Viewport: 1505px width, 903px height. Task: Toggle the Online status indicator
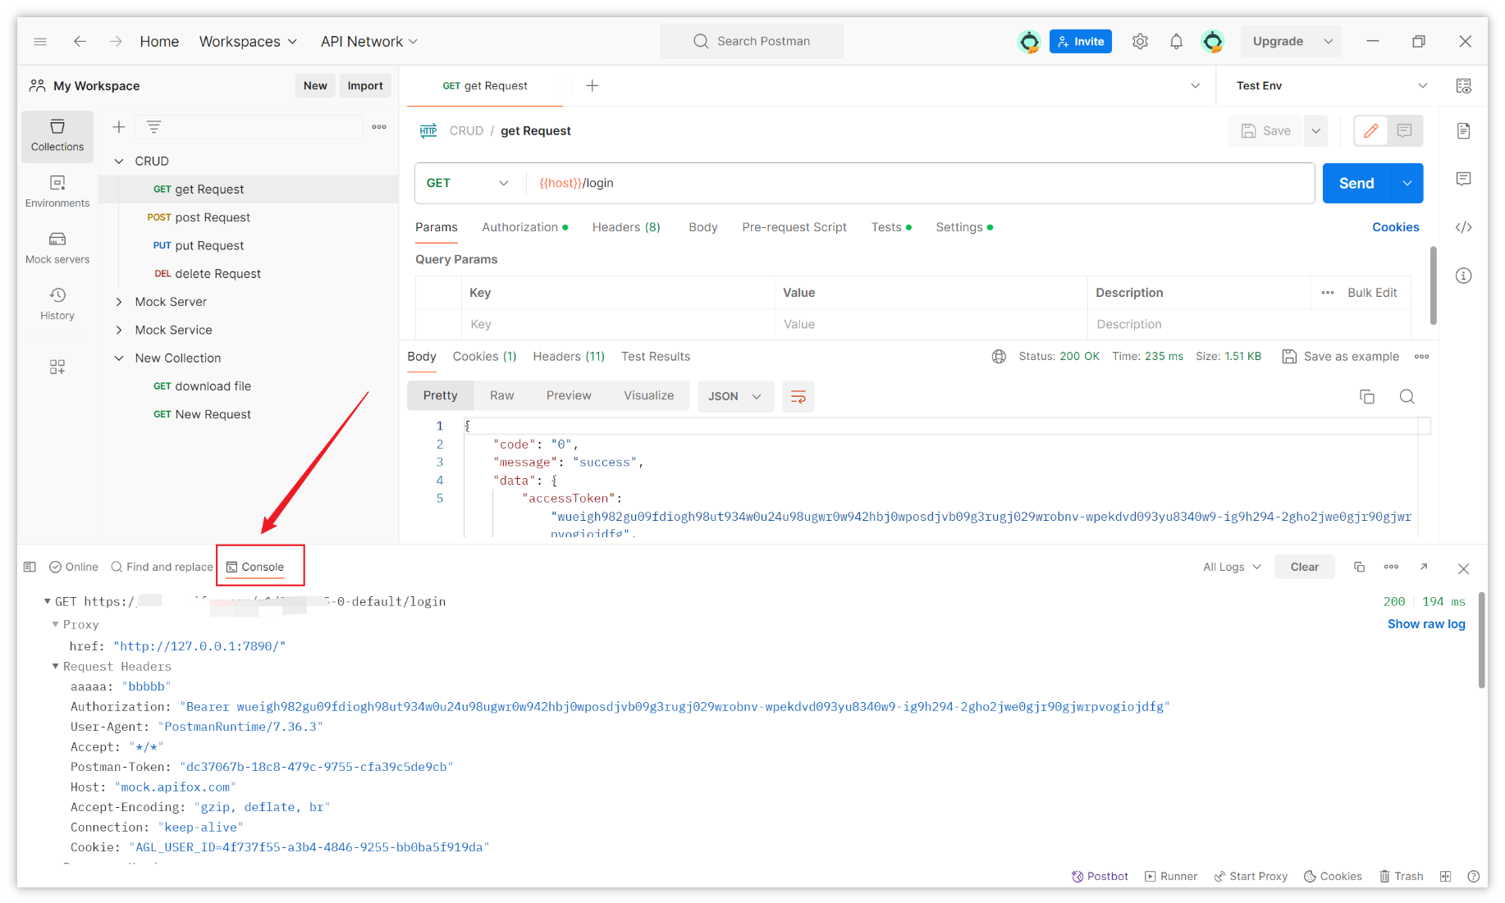click(73, 567)
